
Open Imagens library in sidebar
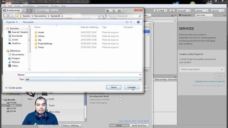click(x=16, y=58)
